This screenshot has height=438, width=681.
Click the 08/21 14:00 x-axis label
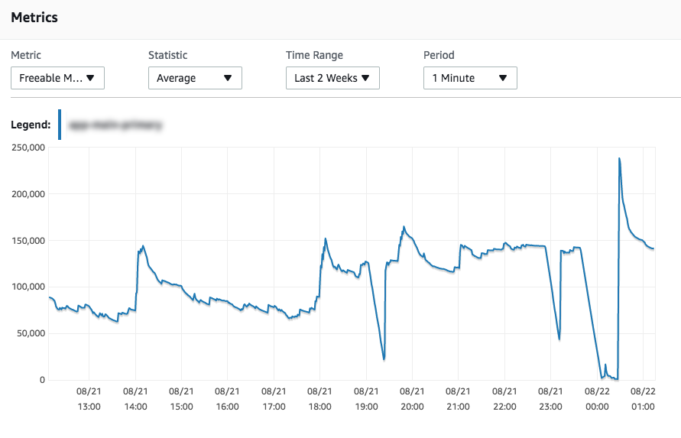(135, 399)
